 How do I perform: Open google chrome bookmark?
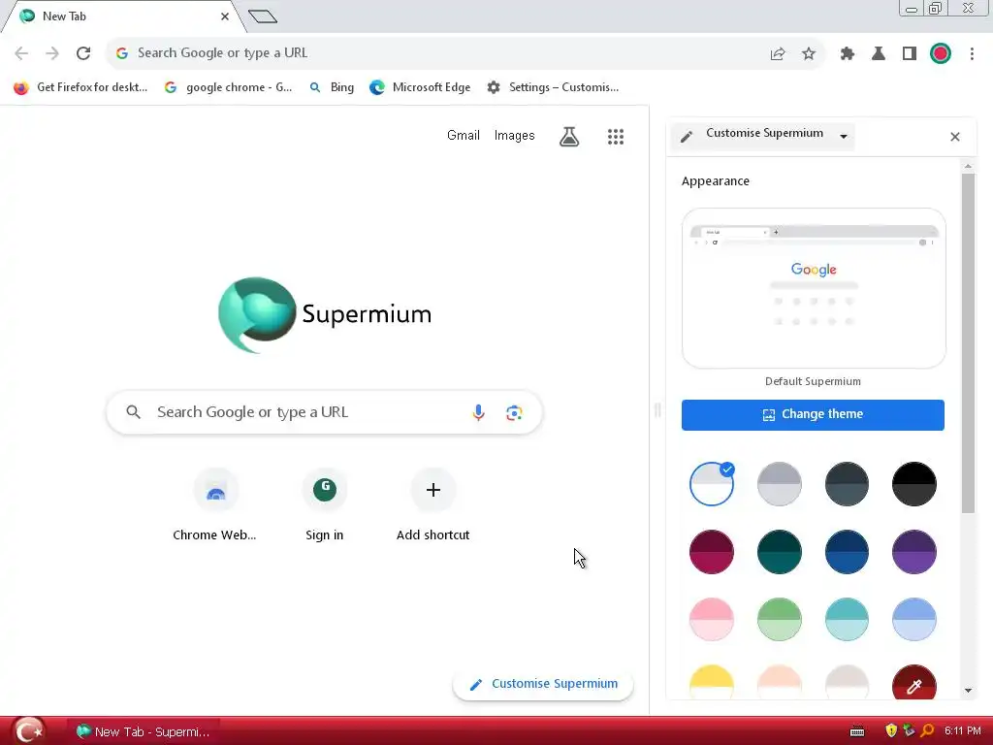click(229, 87)
